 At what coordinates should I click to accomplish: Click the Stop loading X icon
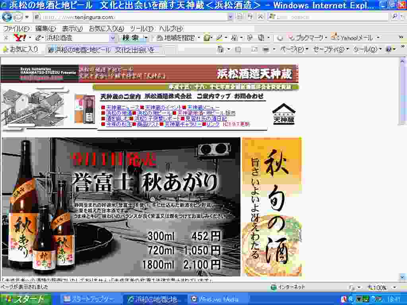click(260, 17)
